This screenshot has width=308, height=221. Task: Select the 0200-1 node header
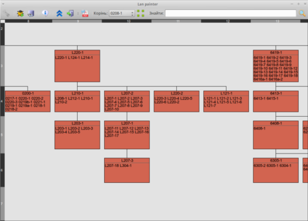[28, 93]
